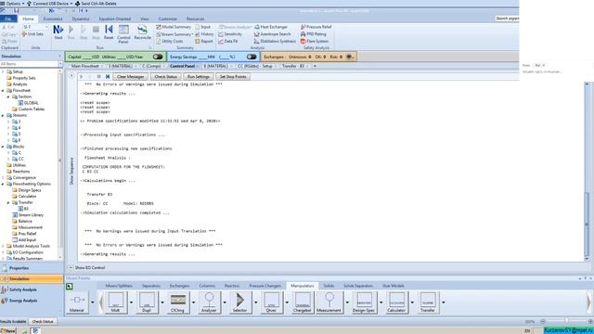This screenshot has width=594, height=334.
Task: Open the Equation Oriented ribbon tab
Action: coord(115,19)
